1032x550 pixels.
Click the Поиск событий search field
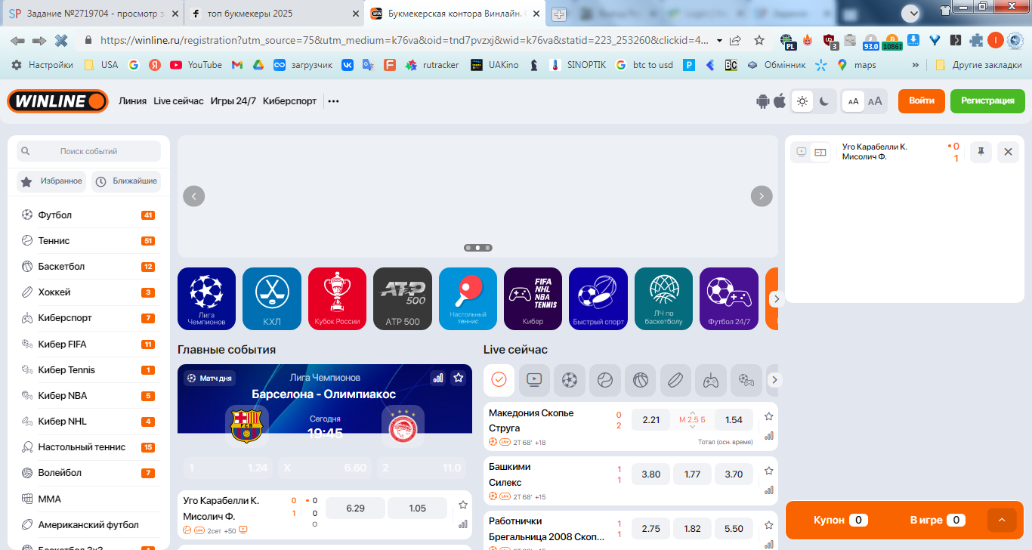88,151
